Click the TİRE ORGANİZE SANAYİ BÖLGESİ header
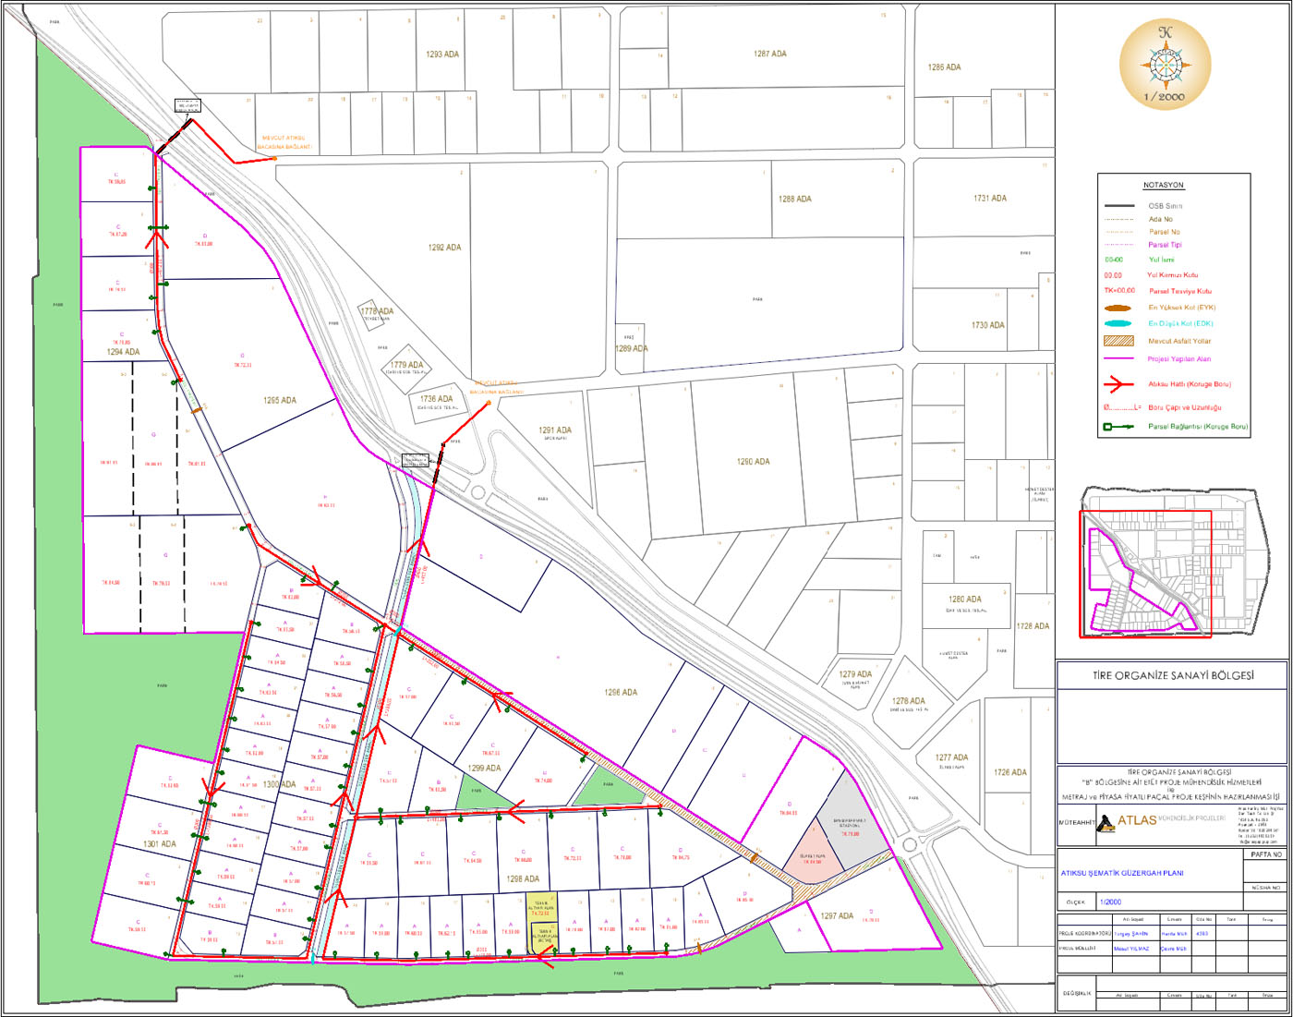Viewport: 1293px width, 1017px height. coord(1172,676)
